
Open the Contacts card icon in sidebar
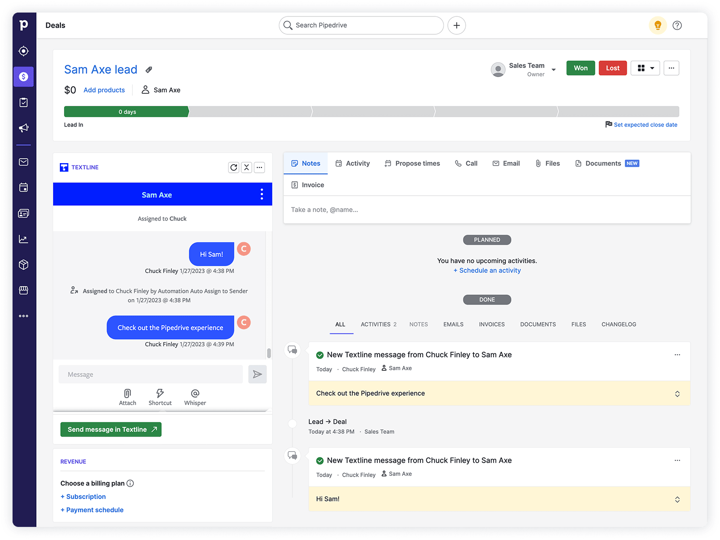point(24,213)
